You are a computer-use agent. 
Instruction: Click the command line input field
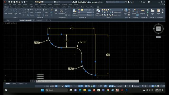[x=87, y=81]
